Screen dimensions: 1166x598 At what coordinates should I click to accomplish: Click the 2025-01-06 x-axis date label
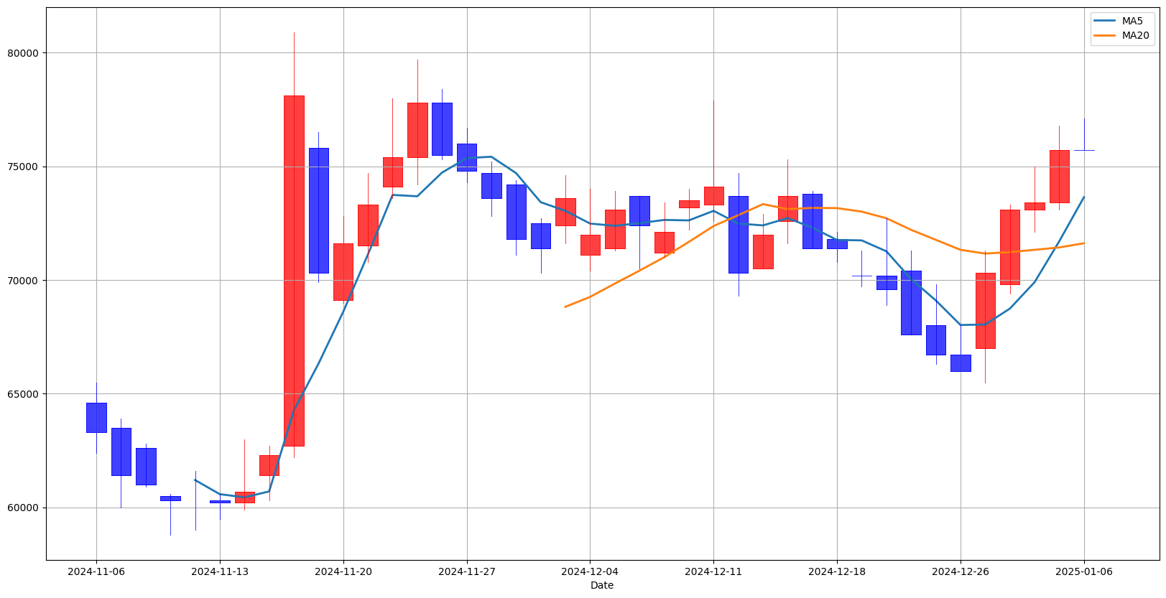click(x=1084, y=572)
